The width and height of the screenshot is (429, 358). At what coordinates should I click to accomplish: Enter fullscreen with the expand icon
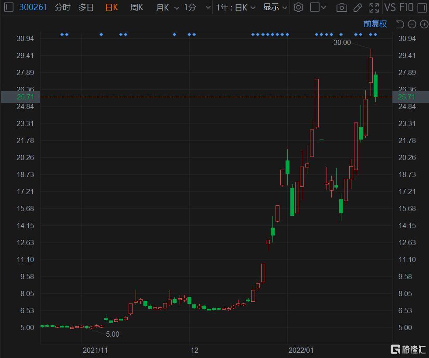[374, 8]
